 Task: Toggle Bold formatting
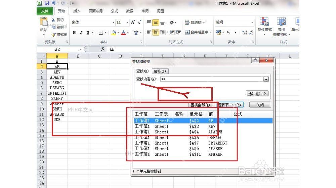click(x=74, y=33)
